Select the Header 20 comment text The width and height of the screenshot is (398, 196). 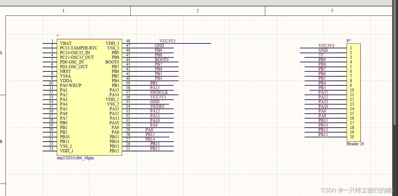tap(355, 144)
